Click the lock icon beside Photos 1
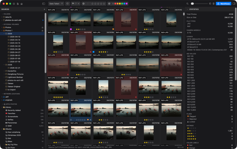The image size is (237, 149). tap(42, 31)
